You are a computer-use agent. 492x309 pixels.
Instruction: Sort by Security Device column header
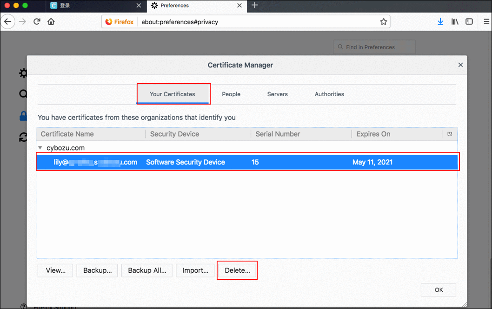(198, 134)
